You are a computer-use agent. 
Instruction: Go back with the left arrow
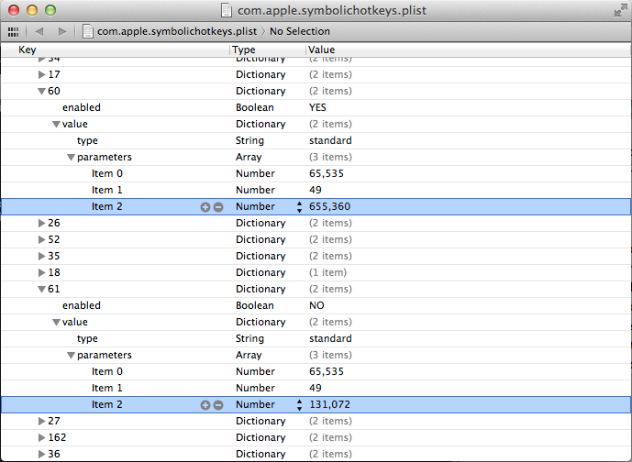39,31
